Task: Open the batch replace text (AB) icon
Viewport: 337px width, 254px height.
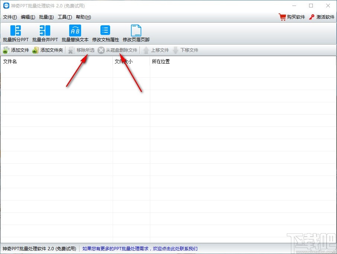Action: pyautogui.click(x=75, y=30)
